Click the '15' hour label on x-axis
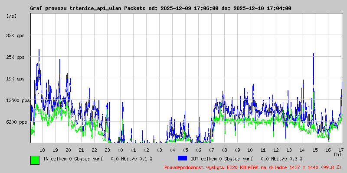 tap(315, 150)
